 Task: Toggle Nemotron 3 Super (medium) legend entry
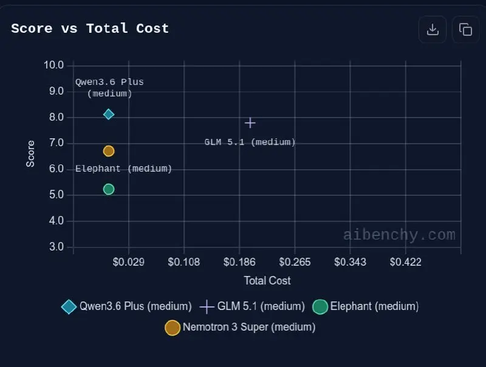(x=240, y=328)
